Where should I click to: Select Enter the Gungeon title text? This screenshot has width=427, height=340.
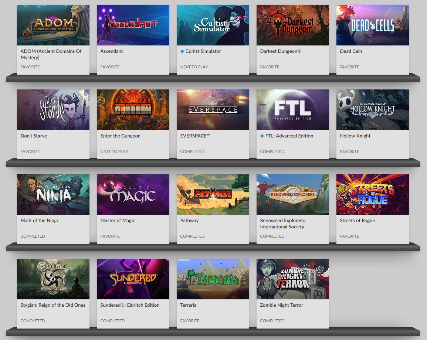coord(121,136)
